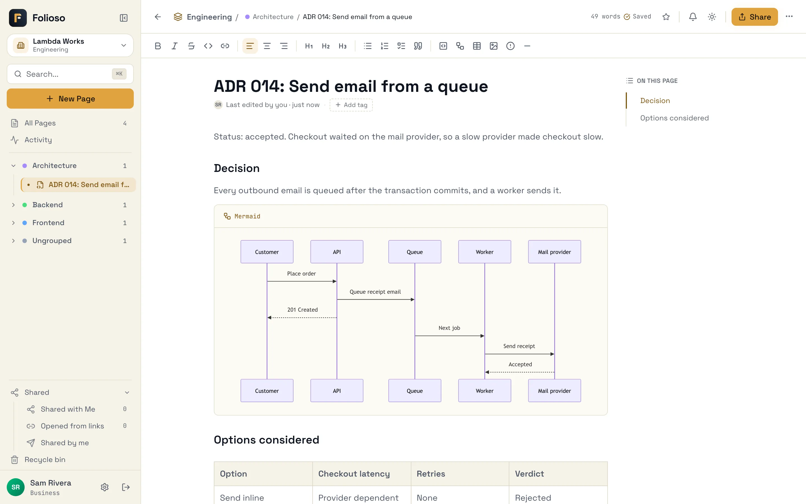Screen dimensions: 806x504
Task: Insert an image
Action: (x=494, y=46)
